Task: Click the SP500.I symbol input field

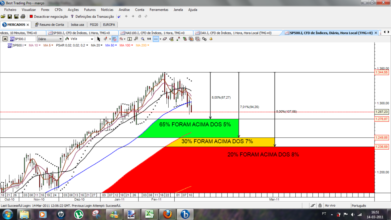Action: (x=22, y=39)
